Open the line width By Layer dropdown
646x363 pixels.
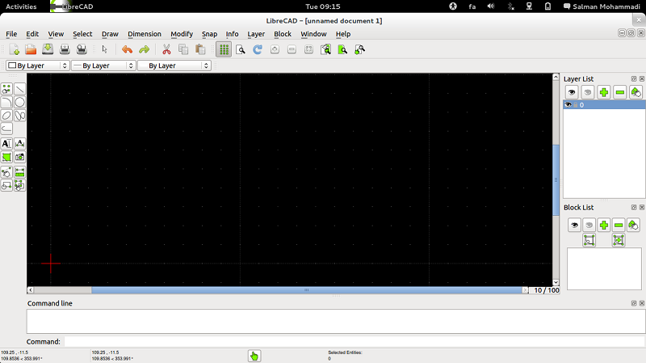pyautogui.click(x=103, y=65)
